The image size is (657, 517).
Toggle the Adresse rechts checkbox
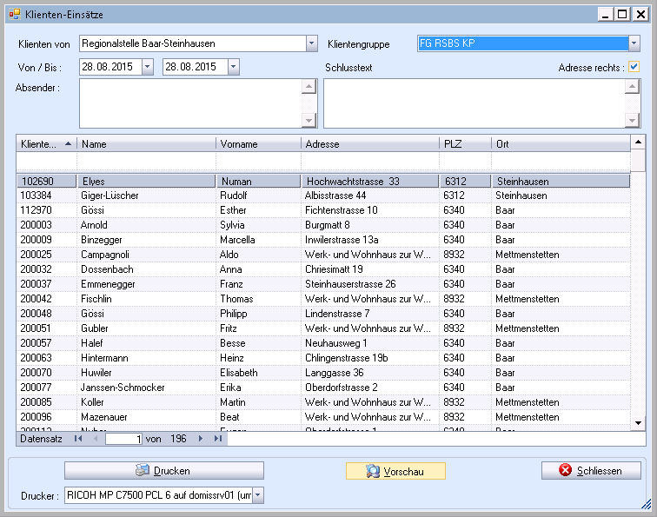[x=634, y=67]
